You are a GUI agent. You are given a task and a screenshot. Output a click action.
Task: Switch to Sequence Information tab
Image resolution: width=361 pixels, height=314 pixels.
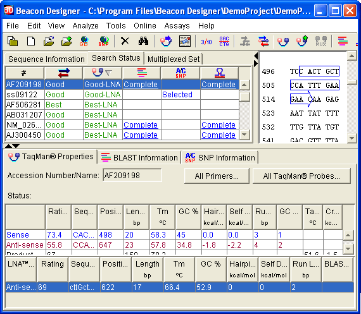click(x=46, y=59)
